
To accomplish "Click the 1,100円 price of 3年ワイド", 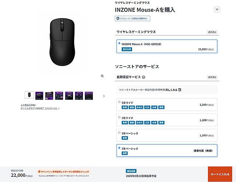I will [206, 120].
